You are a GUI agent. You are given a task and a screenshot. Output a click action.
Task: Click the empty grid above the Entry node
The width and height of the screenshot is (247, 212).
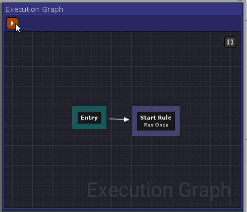coord(89,74)
